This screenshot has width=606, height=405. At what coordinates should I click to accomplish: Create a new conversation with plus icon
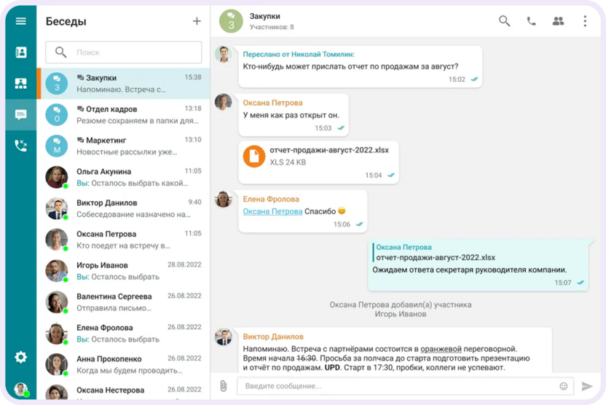197,21
